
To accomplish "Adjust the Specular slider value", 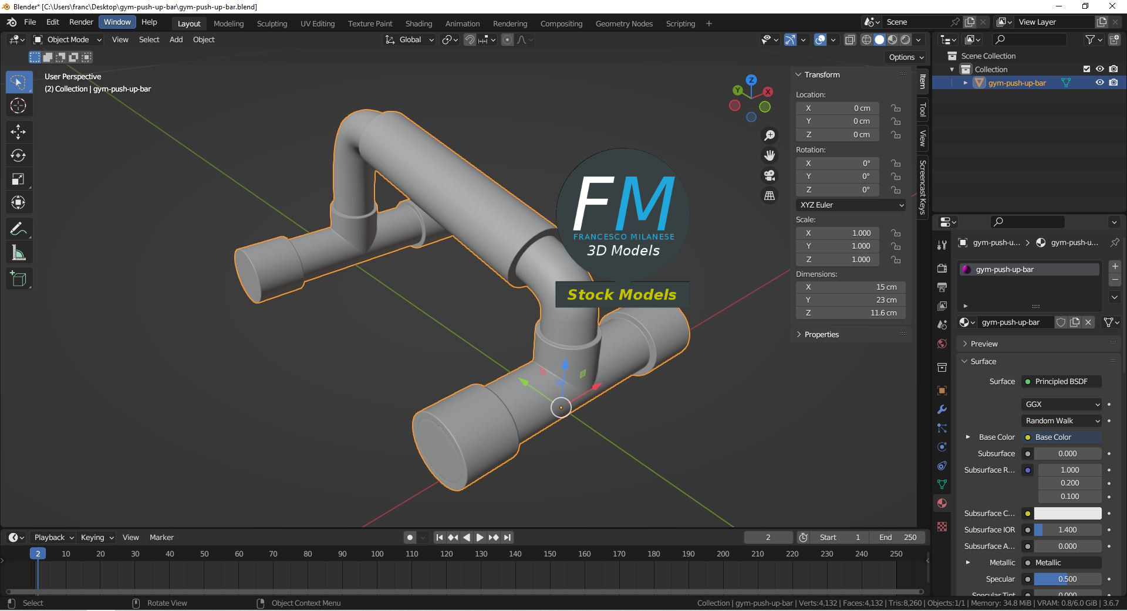I will tap(1068, 579).
